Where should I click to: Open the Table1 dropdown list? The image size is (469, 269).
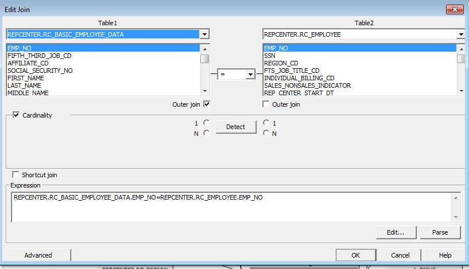pyautogui.click(x=205, y=34)
